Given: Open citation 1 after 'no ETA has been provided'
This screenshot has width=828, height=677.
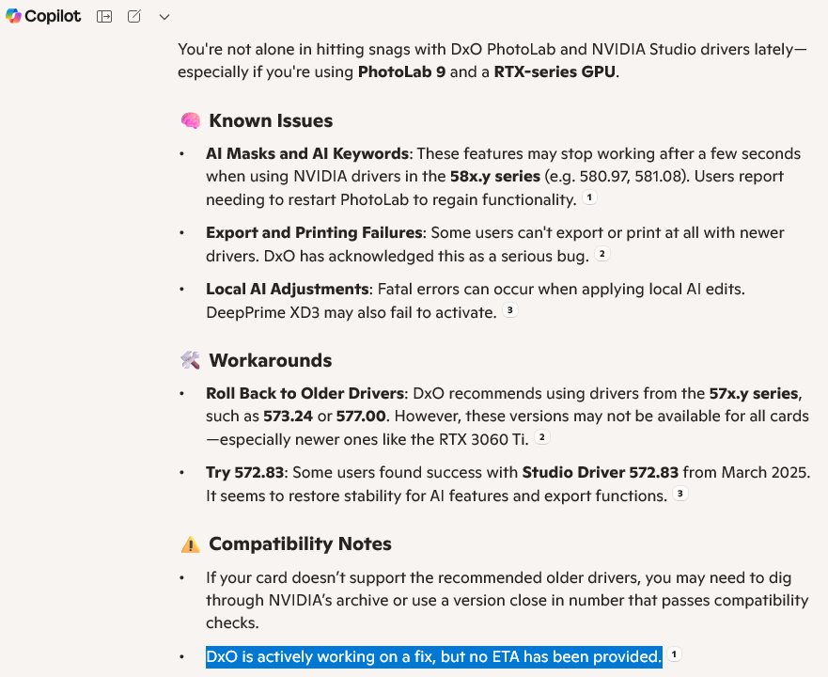Looking at the screenshot, I should tap(675, 654).
